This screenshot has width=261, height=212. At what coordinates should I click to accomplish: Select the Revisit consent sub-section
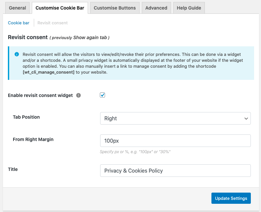pyautogui.click(x=53, y=23)
